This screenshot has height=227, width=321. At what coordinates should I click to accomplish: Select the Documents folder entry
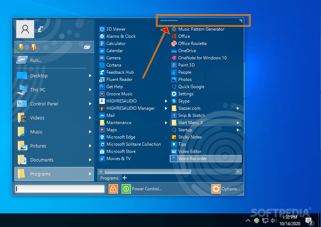[x=54, y=160]
